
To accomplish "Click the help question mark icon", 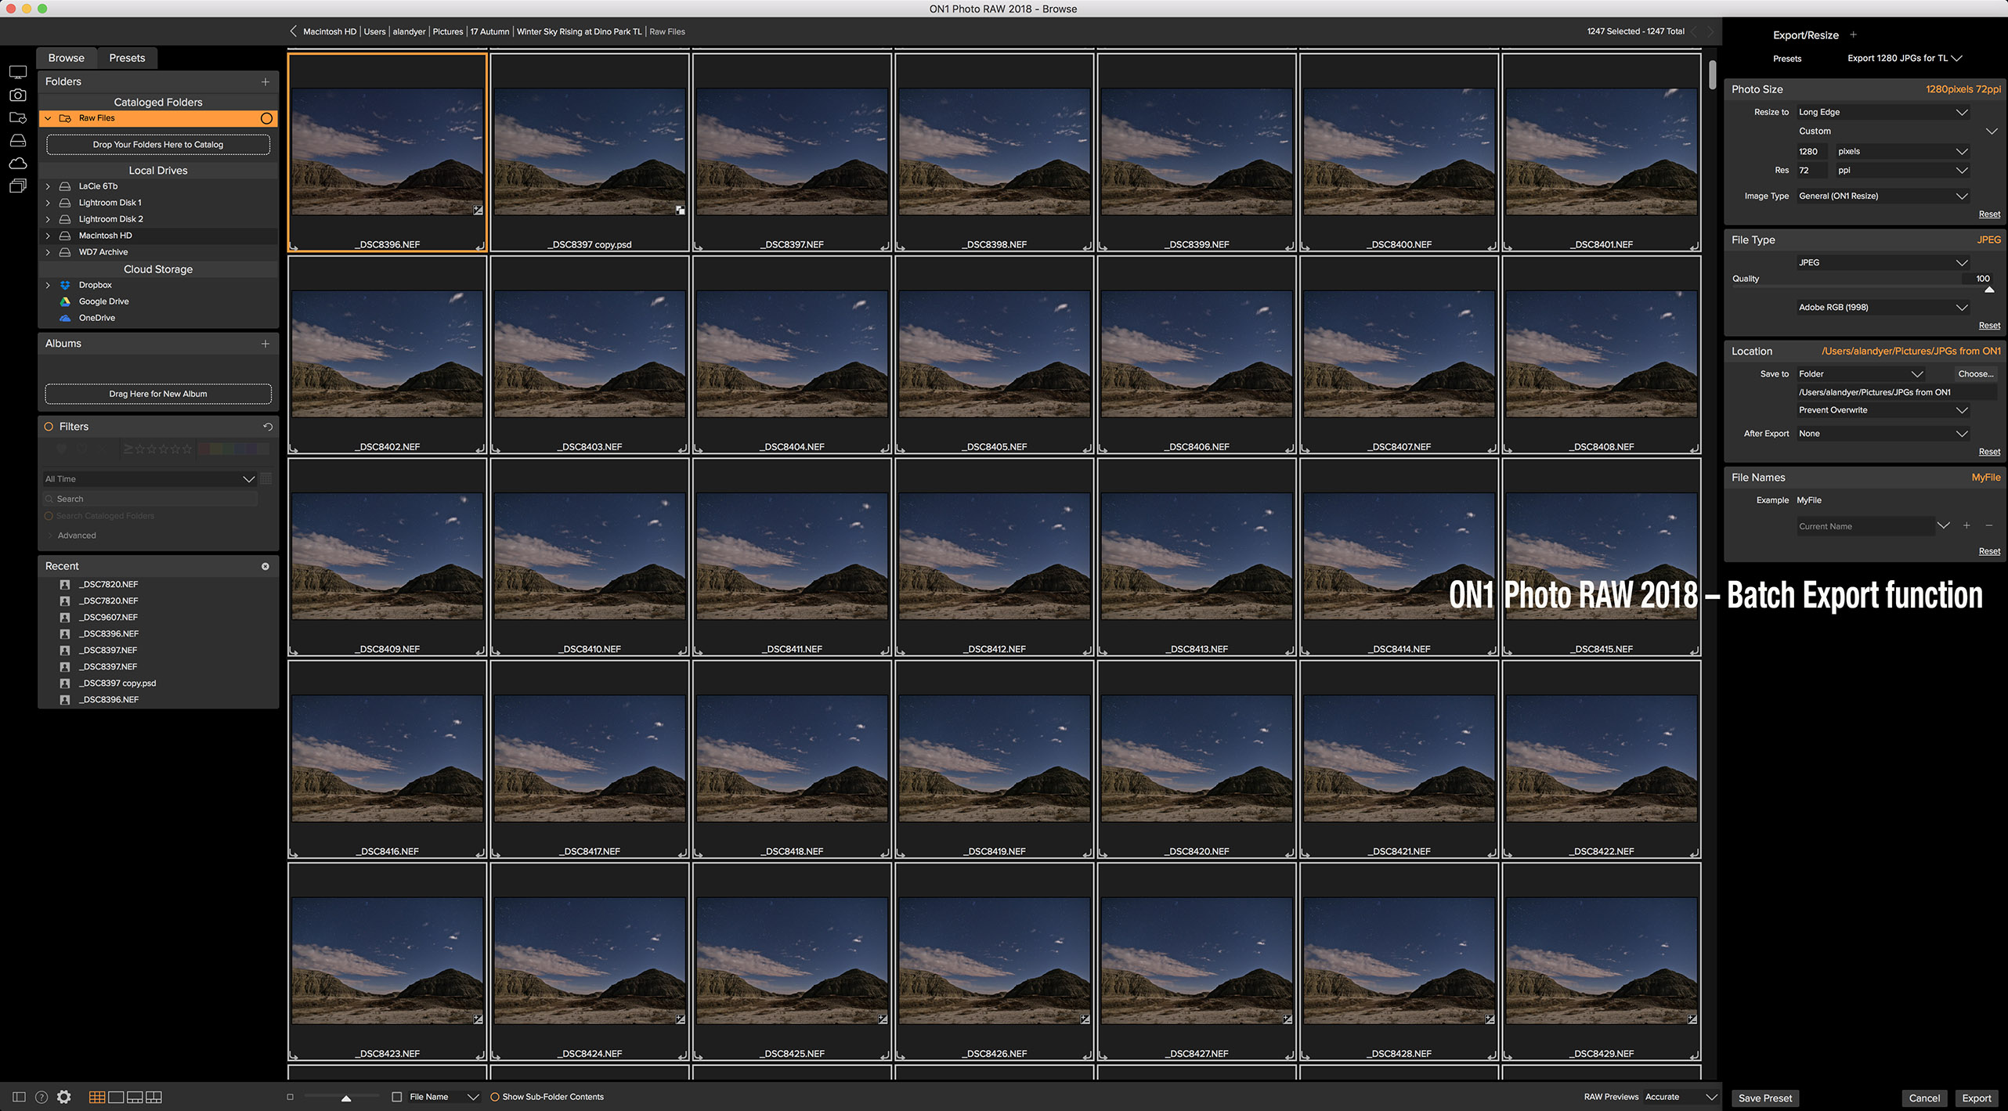I will (x=42, y=1097).
